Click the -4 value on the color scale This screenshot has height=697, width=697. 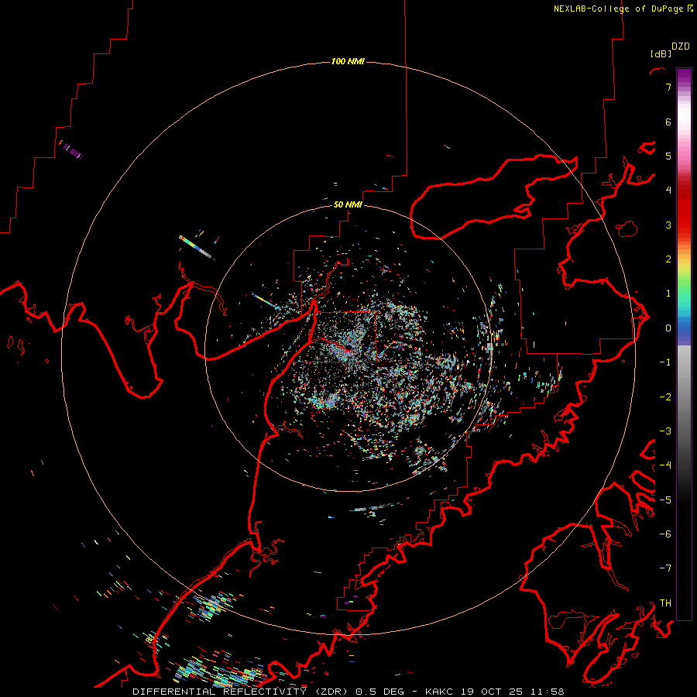coord(665,465)
